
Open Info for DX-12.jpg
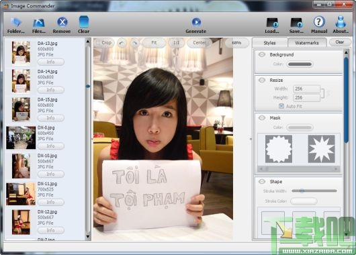50,230
